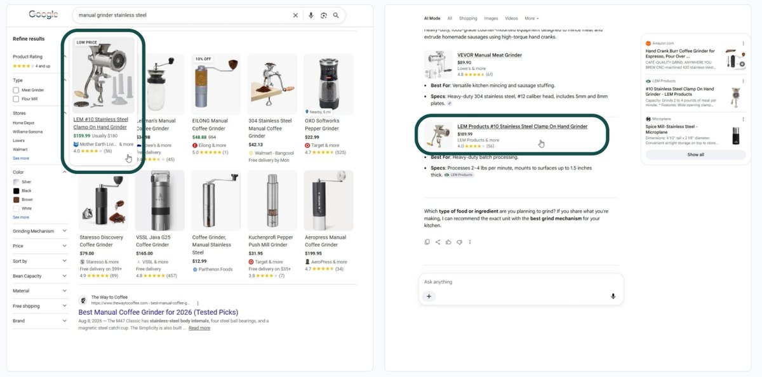Click See more under Color
762x377 pixels.
pyautogui.click(x=21, y=217)
